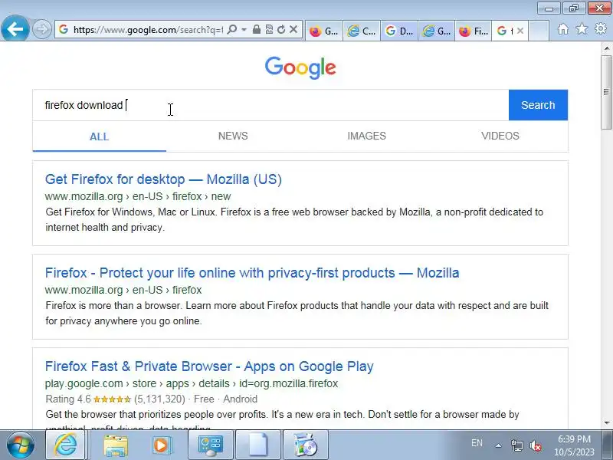Image resolution: width=613 pixels, height=460 pixels.
Task: Open the Control Panel taskbar icon
Action: 211,445
